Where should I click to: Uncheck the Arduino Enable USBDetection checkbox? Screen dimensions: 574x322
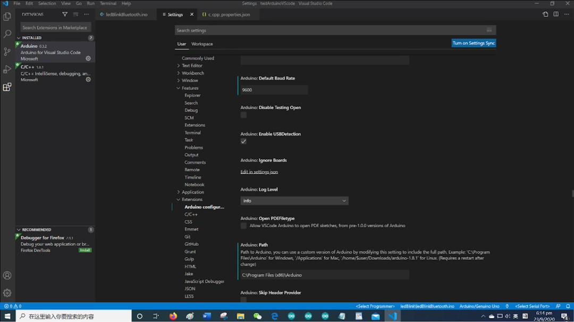(x=243, y=141)
